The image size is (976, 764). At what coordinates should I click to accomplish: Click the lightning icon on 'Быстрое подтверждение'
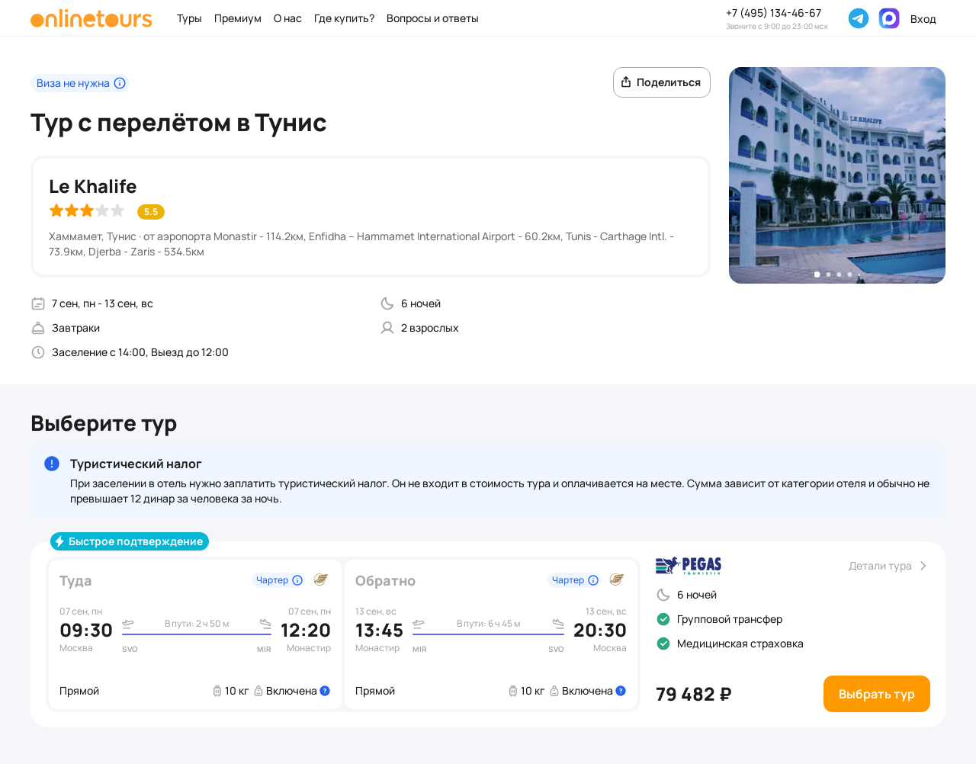59,541
